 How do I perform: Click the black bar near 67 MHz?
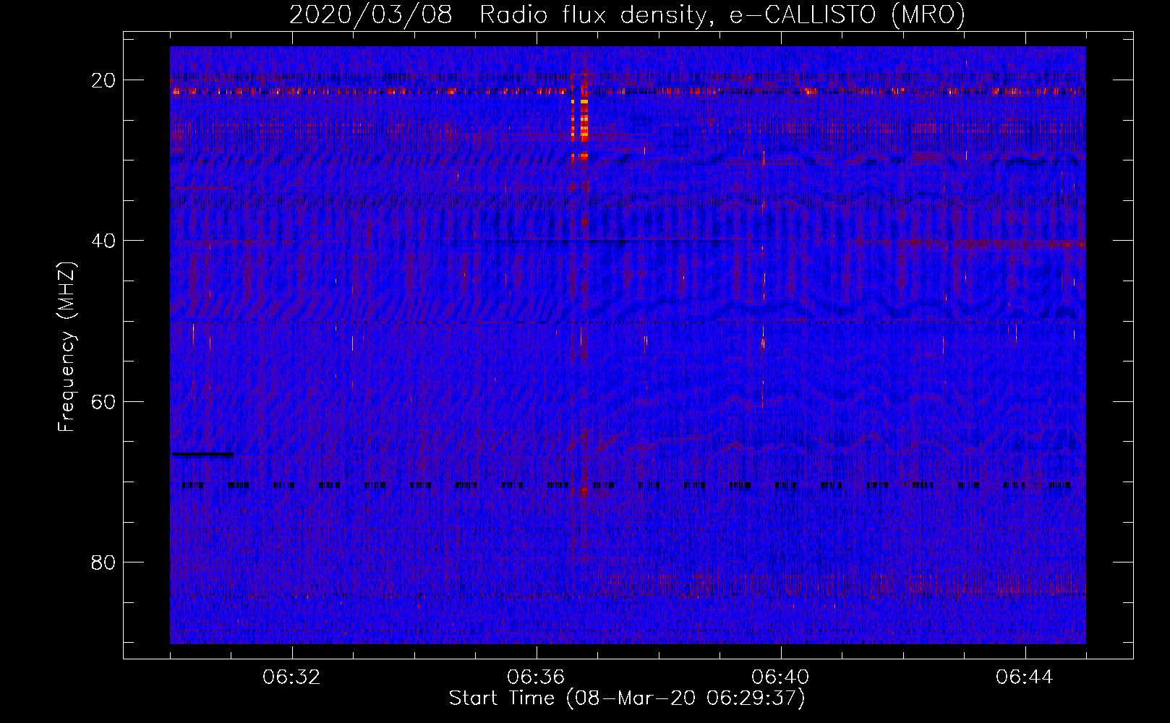pyautogui.click(x=202, y=455)
